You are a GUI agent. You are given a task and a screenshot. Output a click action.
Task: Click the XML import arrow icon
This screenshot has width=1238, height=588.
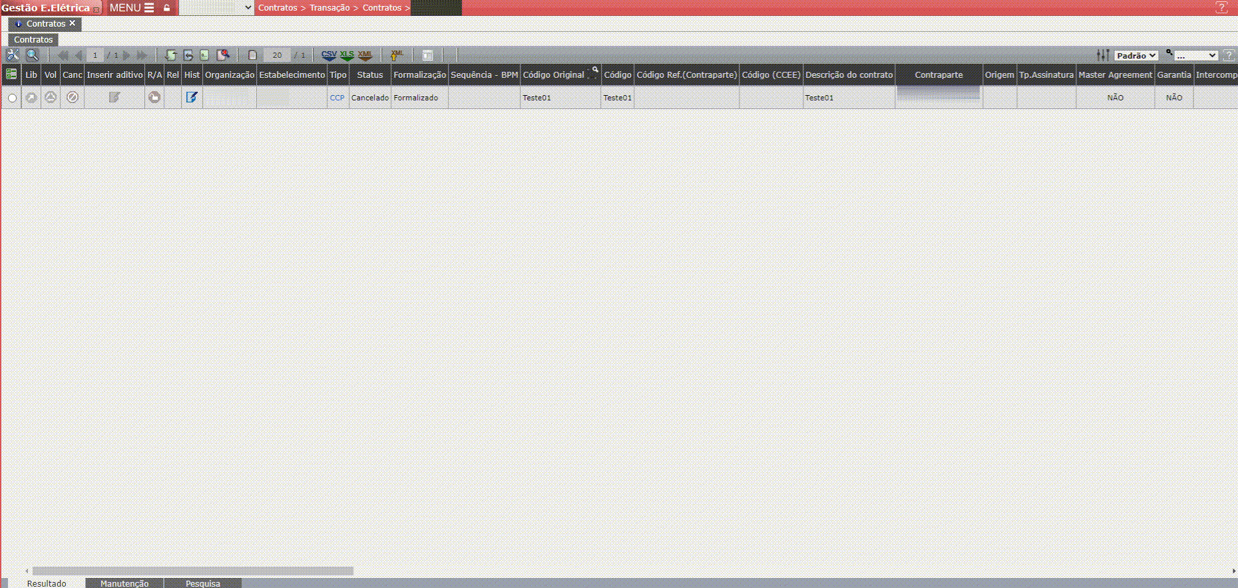[397, 55]
